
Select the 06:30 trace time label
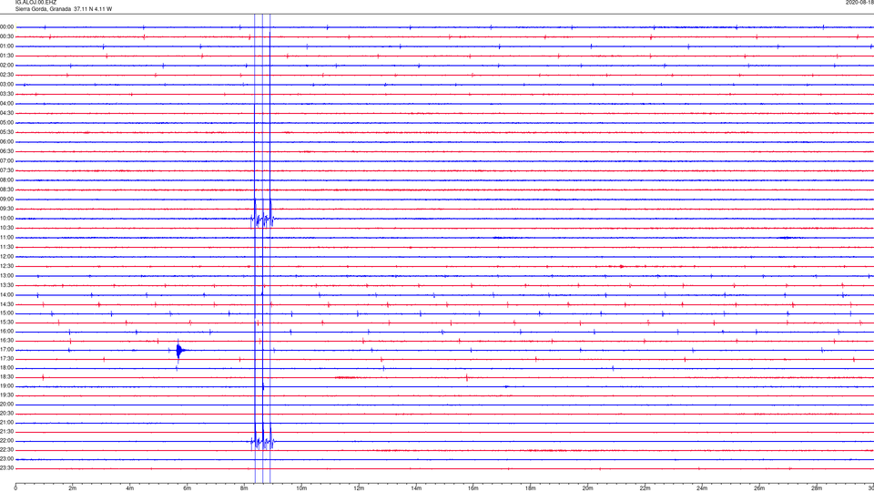6,151
